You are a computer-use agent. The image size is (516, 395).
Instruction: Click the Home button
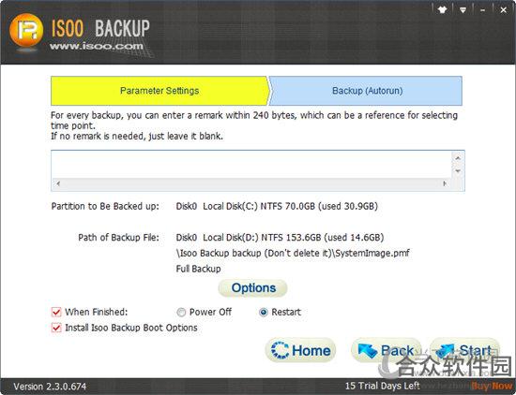tap(300, 350)
